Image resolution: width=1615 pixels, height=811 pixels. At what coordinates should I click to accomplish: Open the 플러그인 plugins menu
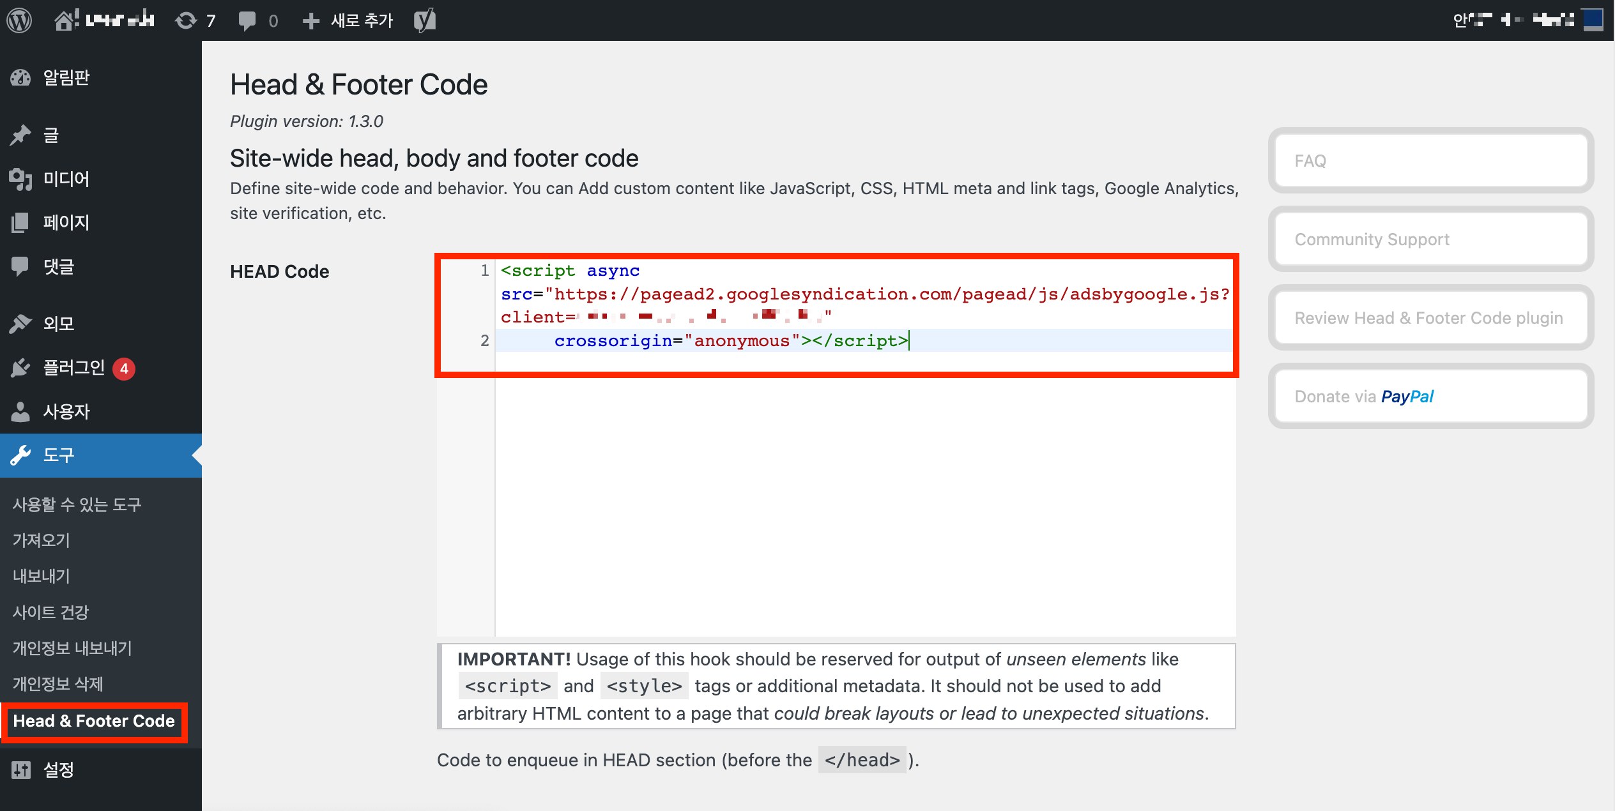coord(73,368)
